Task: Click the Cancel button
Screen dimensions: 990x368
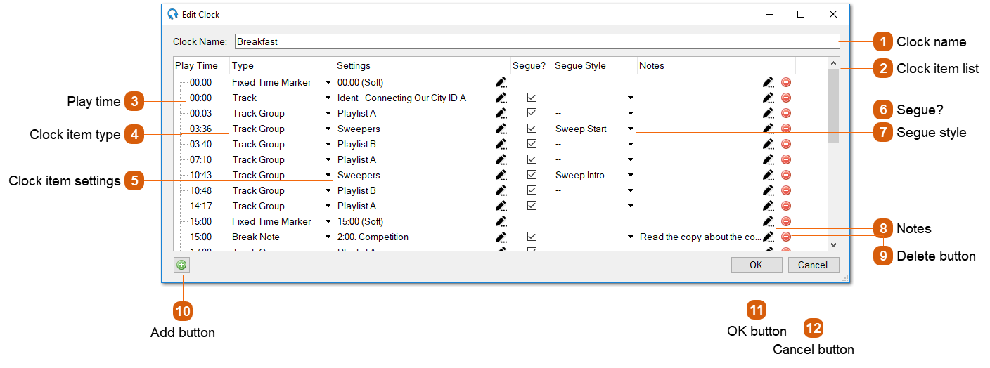Action: [x=813, y=265]
